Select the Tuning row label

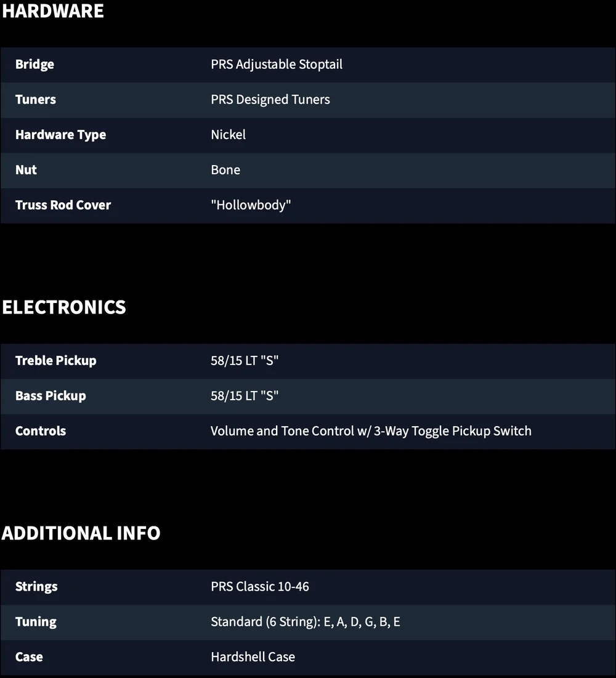click(36, 622)
